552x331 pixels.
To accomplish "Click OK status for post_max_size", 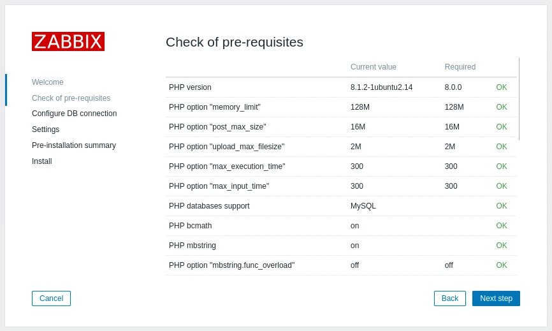I will (x=501, y=127).
